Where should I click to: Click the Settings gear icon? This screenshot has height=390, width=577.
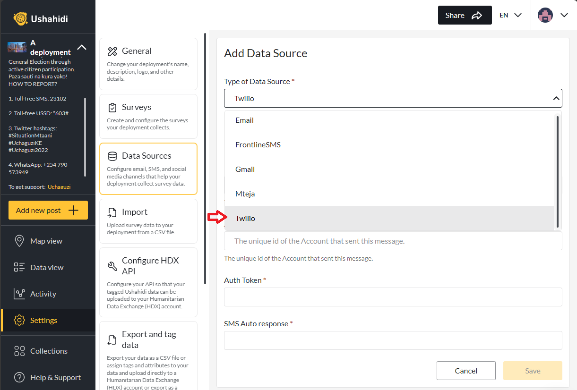point(19,320)
